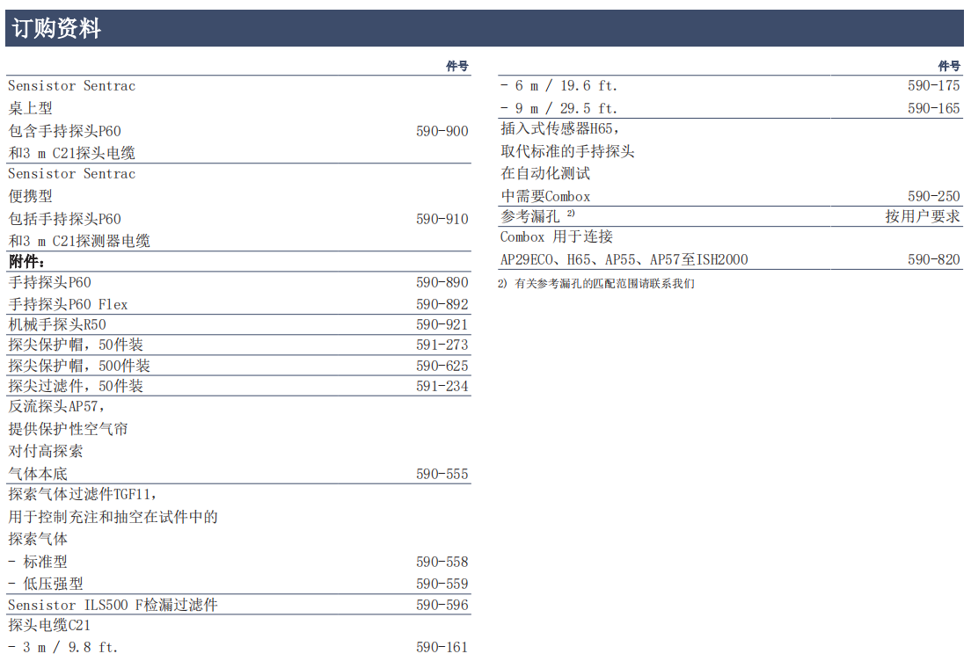Select part number 591-273
This screenshot has width=971, height=661.
442,345
